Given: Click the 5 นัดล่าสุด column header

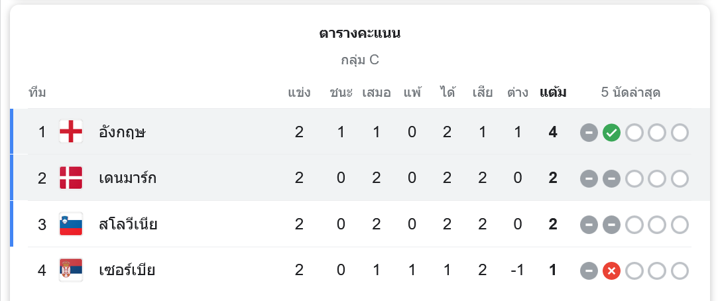Looking at the screenshot, I should pos(630,92).
